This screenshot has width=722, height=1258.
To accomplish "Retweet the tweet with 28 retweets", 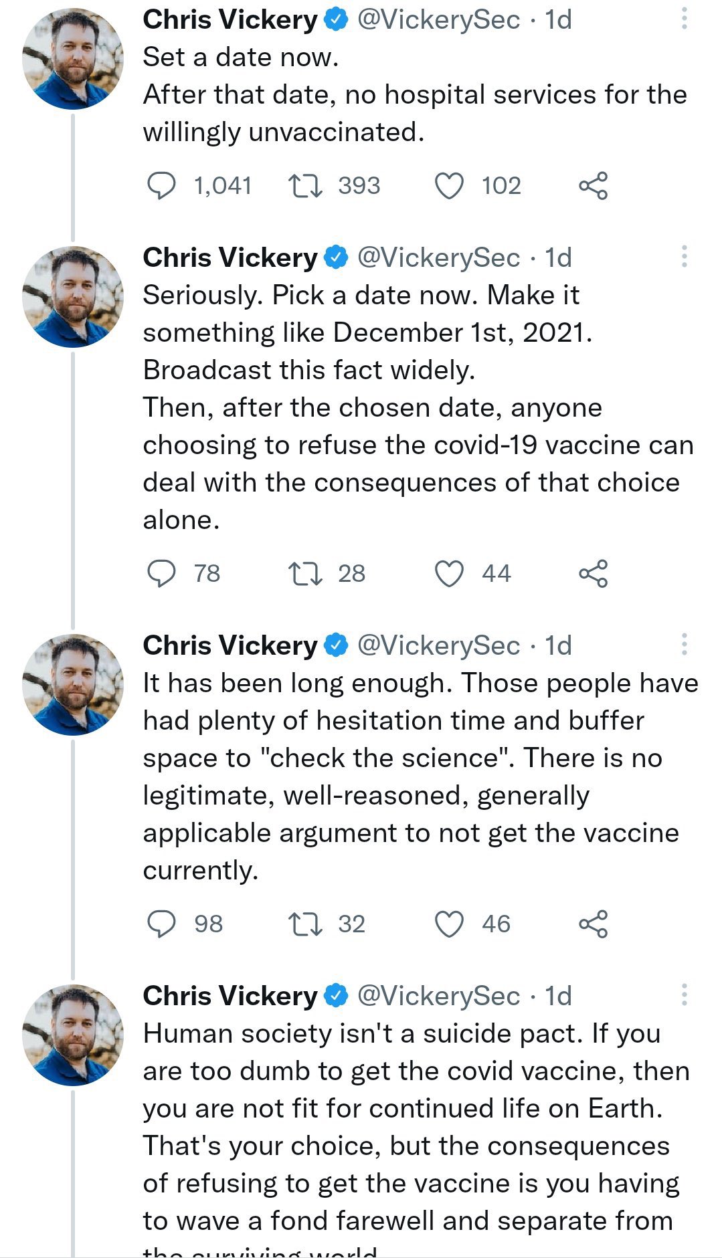I will tap(304, 573).
